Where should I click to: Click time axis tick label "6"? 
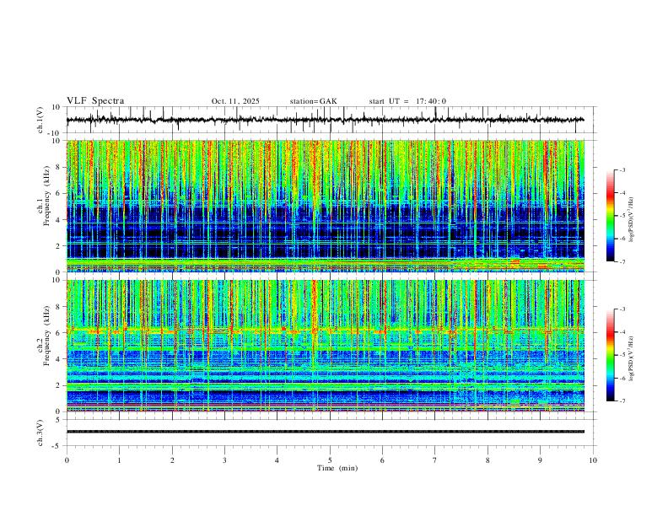382,460
